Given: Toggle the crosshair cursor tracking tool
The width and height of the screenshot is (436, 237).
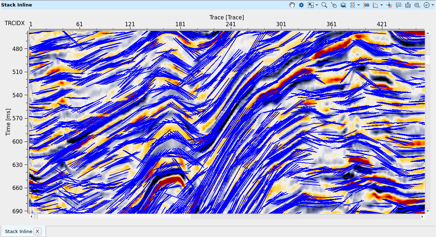Looking at the screenshot, I should tap(389, 5).
